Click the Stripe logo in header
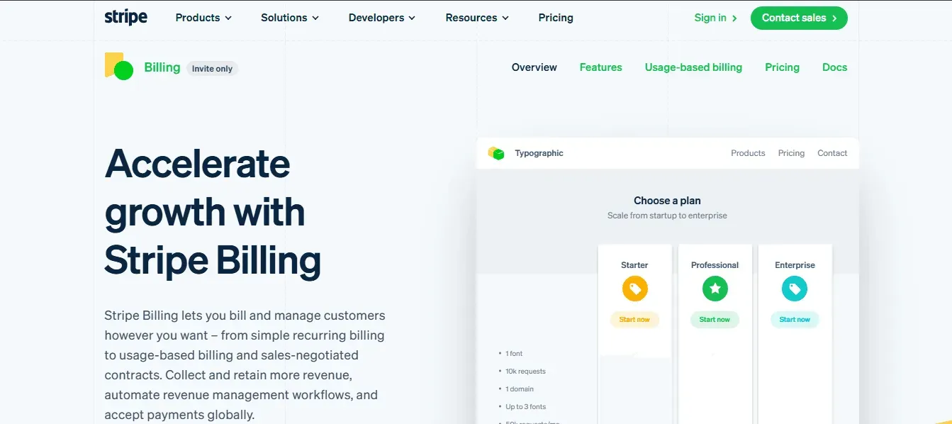 pos(125,18)
